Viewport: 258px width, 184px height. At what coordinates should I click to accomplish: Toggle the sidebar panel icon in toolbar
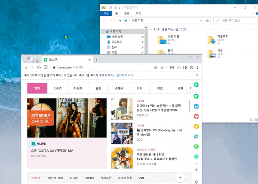pos(185,67)
